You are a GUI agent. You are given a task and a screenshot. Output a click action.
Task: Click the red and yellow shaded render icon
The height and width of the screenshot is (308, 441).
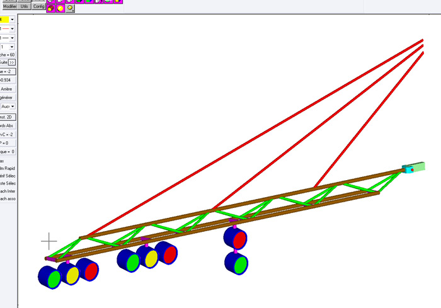(x=50, y=8)
